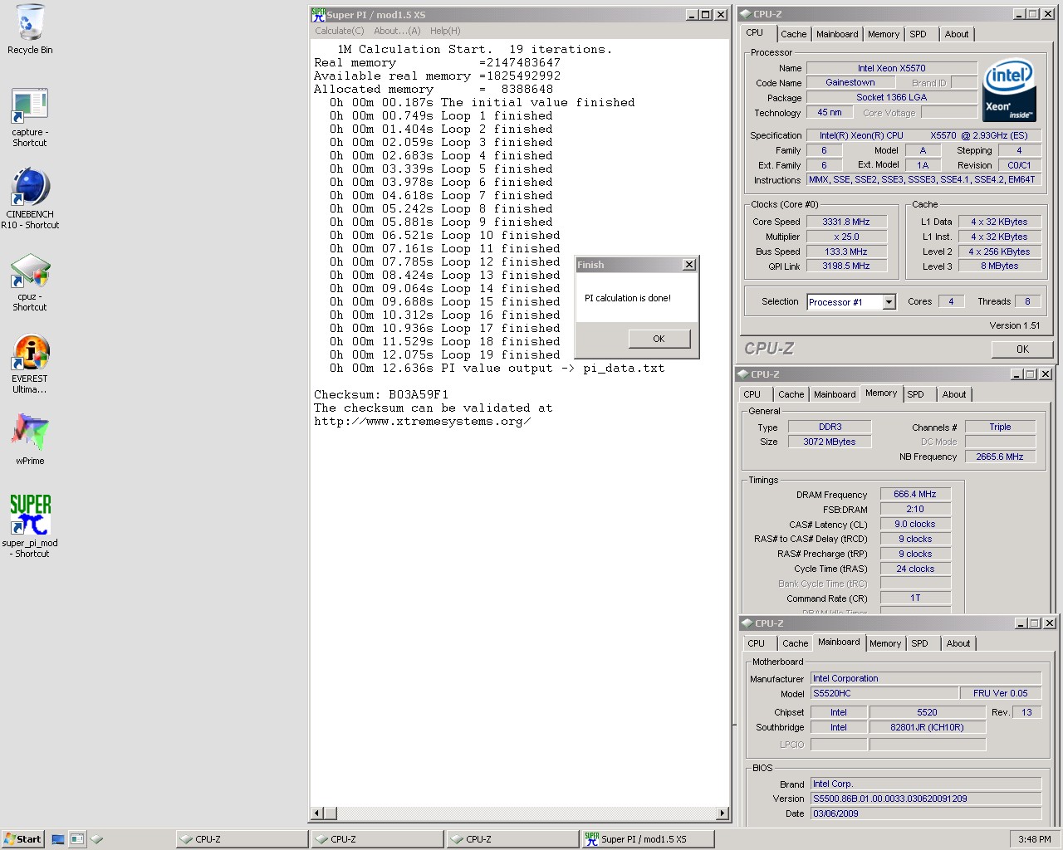1063x850 pixels.
Task: Click the Show Desktop quick launch icon
Action: 58,839
